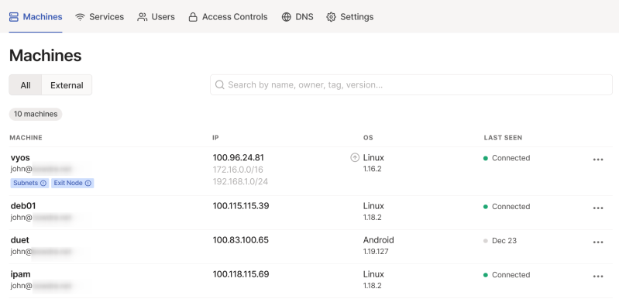Image resolution: width=619 pixels, height=299 pixels.
Task: Select the All machines filter
Action: pyautogui.click(x=26, y=85)
